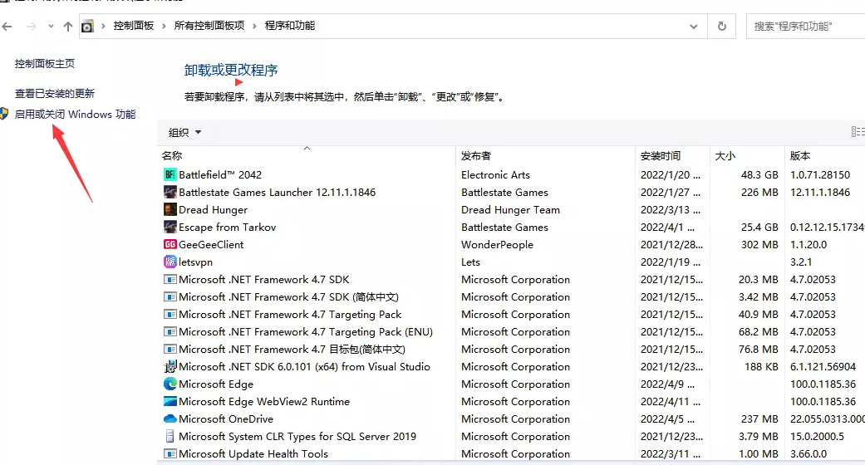Click the Battlefield 2042 program icon
This screenshot has height=465, width=865.
tap(170, 174)
